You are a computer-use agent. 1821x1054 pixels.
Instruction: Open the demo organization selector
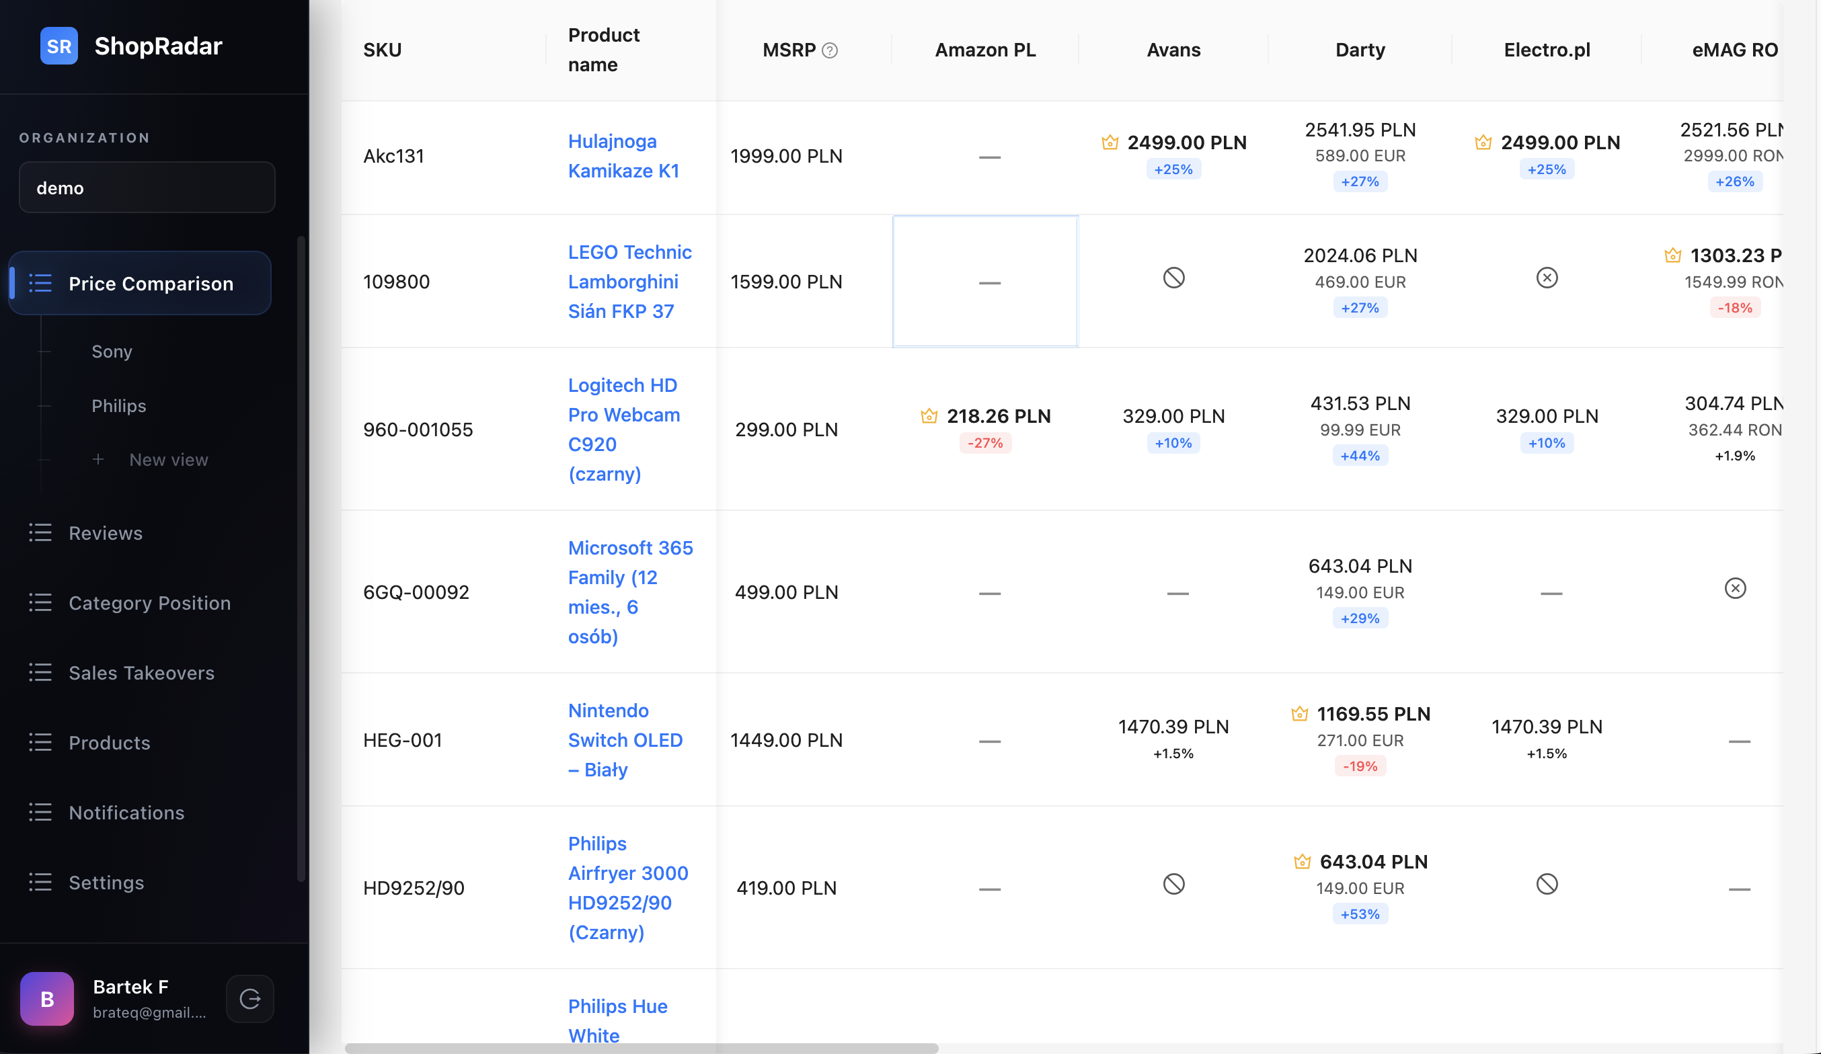coord(147,188)
